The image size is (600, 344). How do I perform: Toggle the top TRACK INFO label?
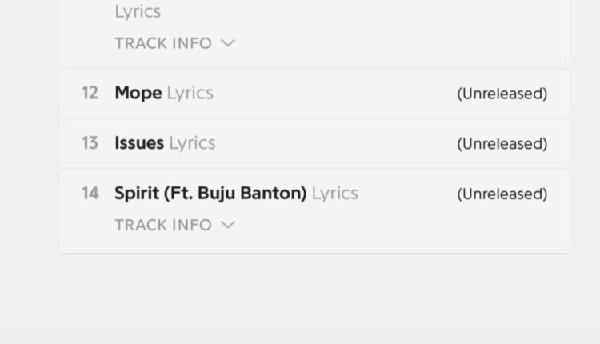coord(163,43)
